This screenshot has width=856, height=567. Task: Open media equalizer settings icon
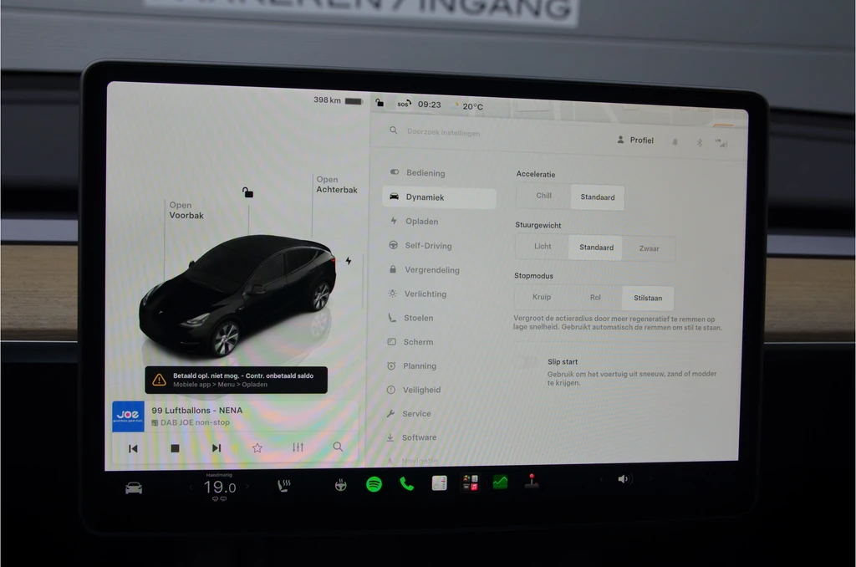(298, 447)
